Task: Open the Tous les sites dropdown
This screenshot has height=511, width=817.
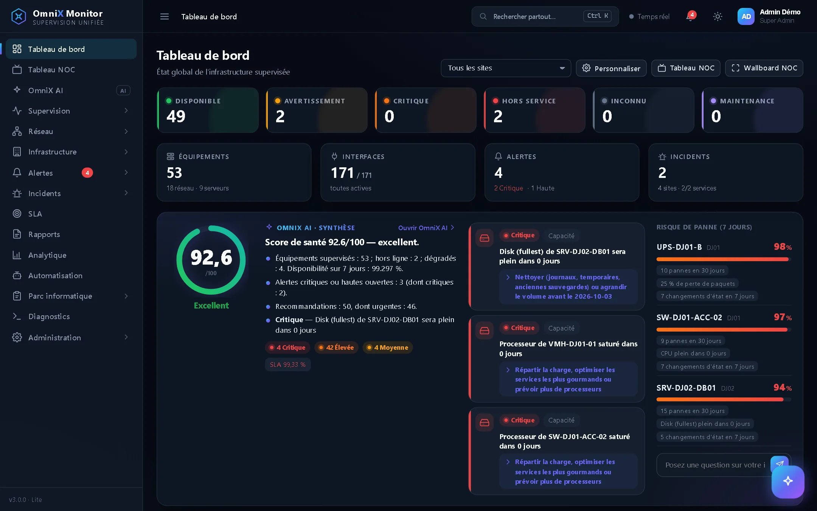Action: [506, 68]
